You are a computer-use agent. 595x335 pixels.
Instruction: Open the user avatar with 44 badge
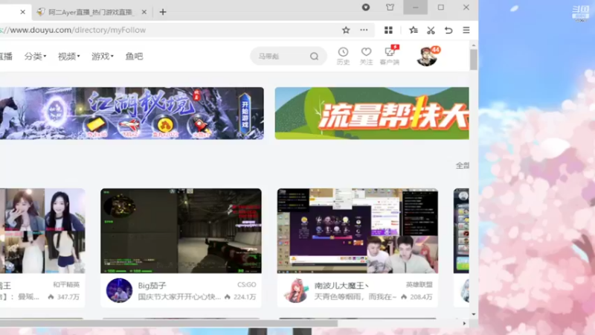click(x=427, y=57)
